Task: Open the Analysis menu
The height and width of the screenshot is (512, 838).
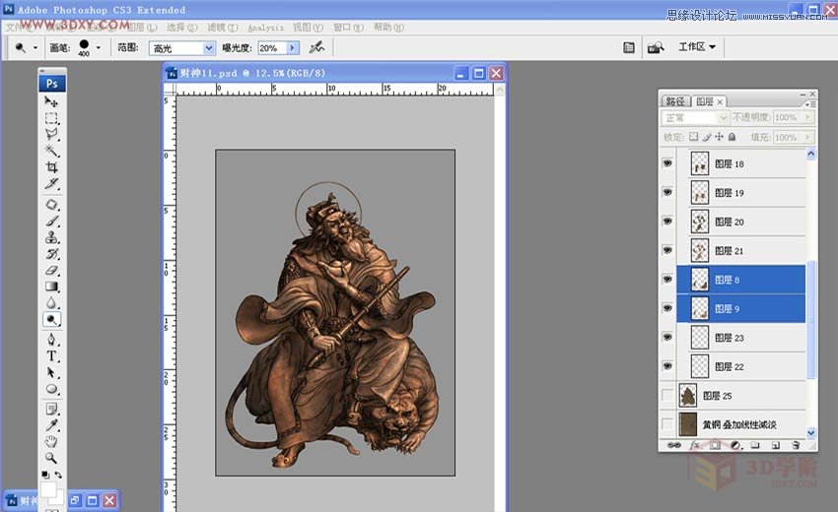Action: click(x=265, y=28)
